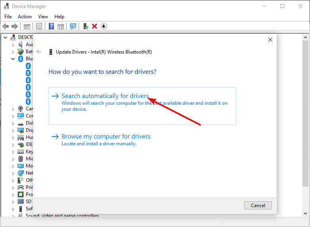
Task: Click the vertical scrollbar thumb
Action: [x=305, y=113]
